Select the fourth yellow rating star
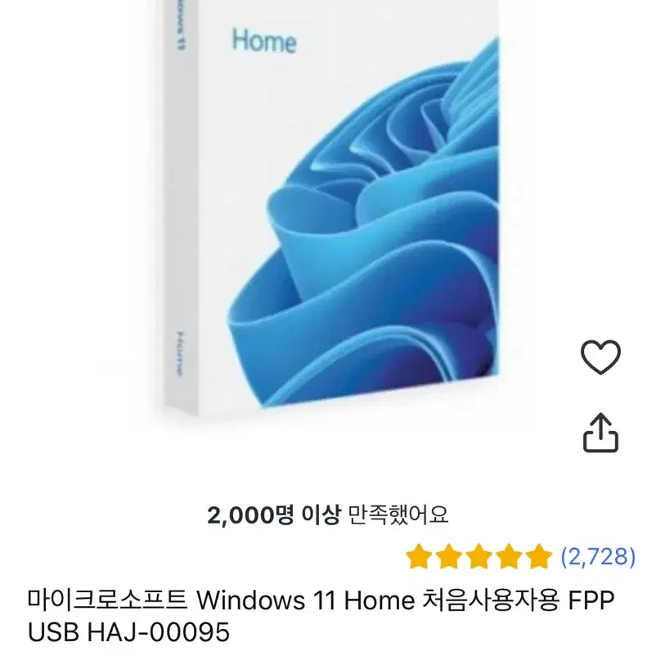 pyautogui.click(x=508, y=556)
